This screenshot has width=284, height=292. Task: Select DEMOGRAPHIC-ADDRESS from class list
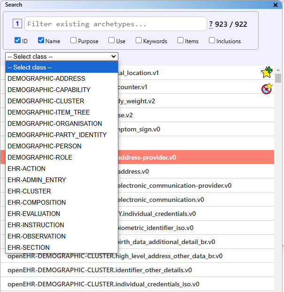click(46, 78)
